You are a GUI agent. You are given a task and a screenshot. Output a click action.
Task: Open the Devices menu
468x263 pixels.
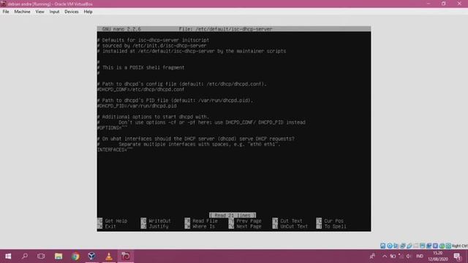72,12
